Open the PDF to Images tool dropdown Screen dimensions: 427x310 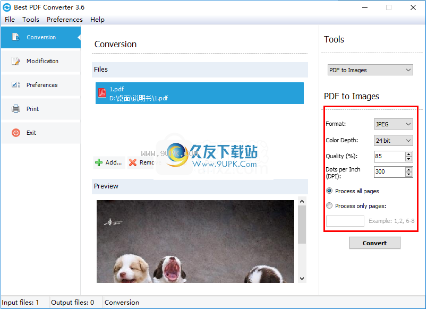pyautogui.click(x=370, y=70)
